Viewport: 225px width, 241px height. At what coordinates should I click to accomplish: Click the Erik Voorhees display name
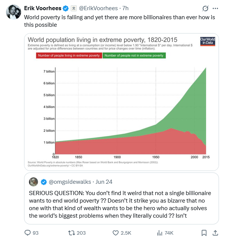click(x=43, y=8)
